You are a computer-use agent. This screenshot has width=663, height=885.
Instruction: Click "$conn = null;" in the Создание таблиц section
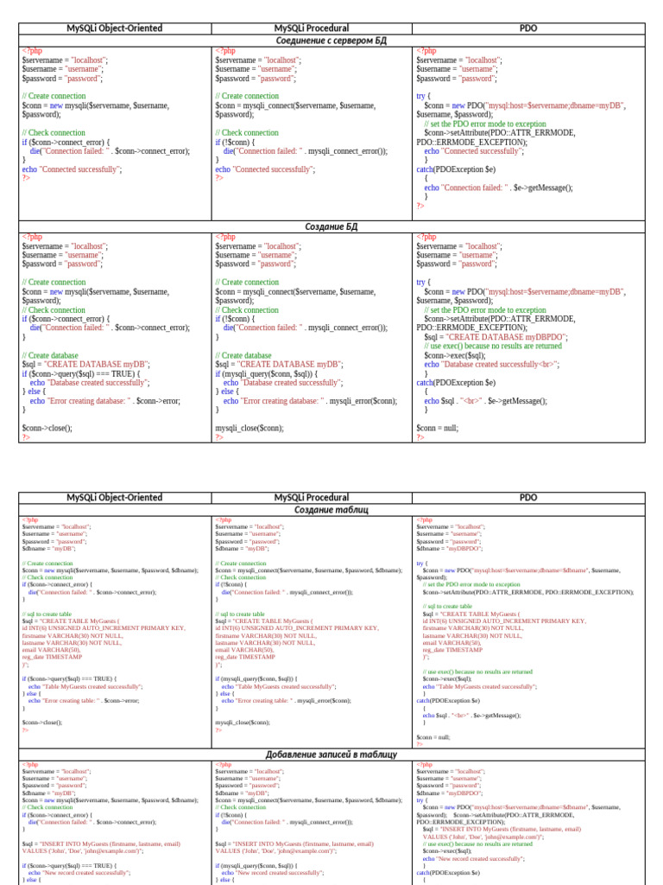(433, 737)
